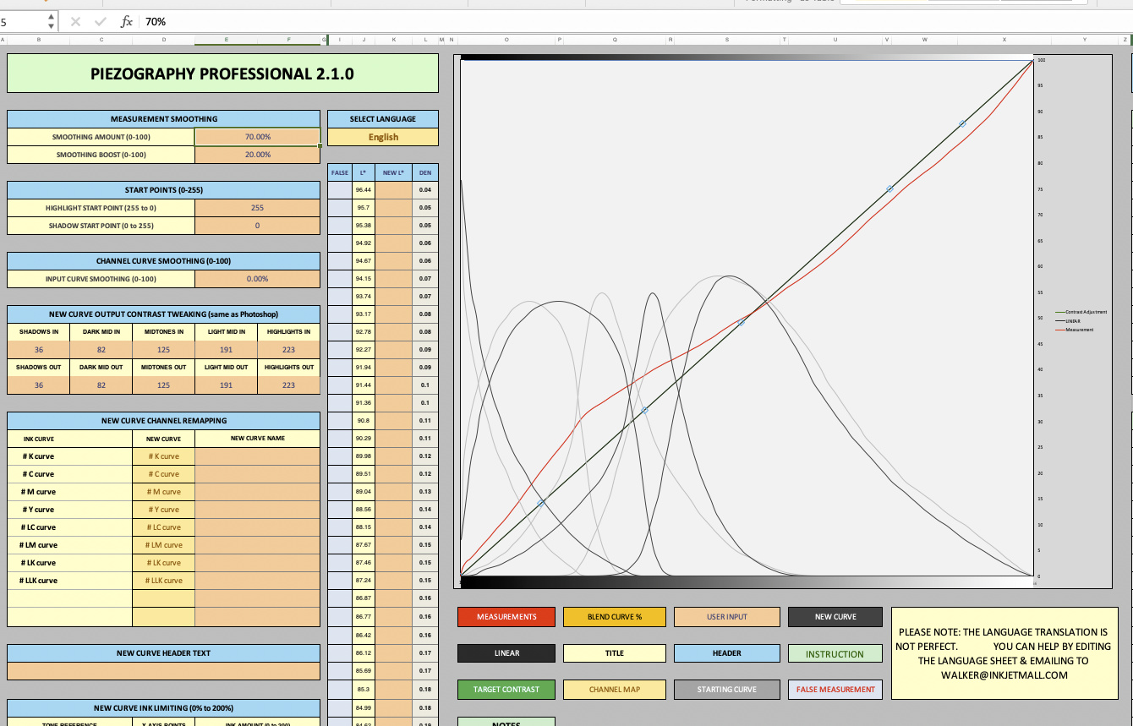Click the Start Points (0-255) header cell
This screenshot has width=1133, height=726.
click(x=164, y=190)
